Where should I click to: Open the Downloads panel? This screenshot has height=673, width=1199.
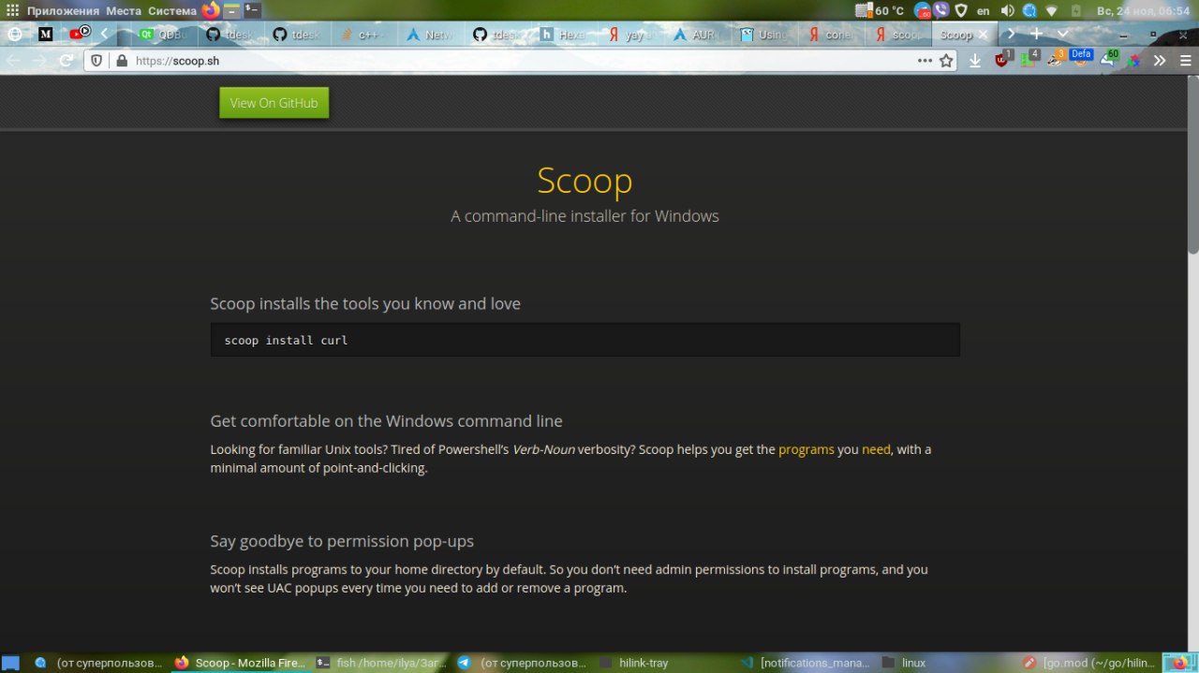tap(975, 60)
